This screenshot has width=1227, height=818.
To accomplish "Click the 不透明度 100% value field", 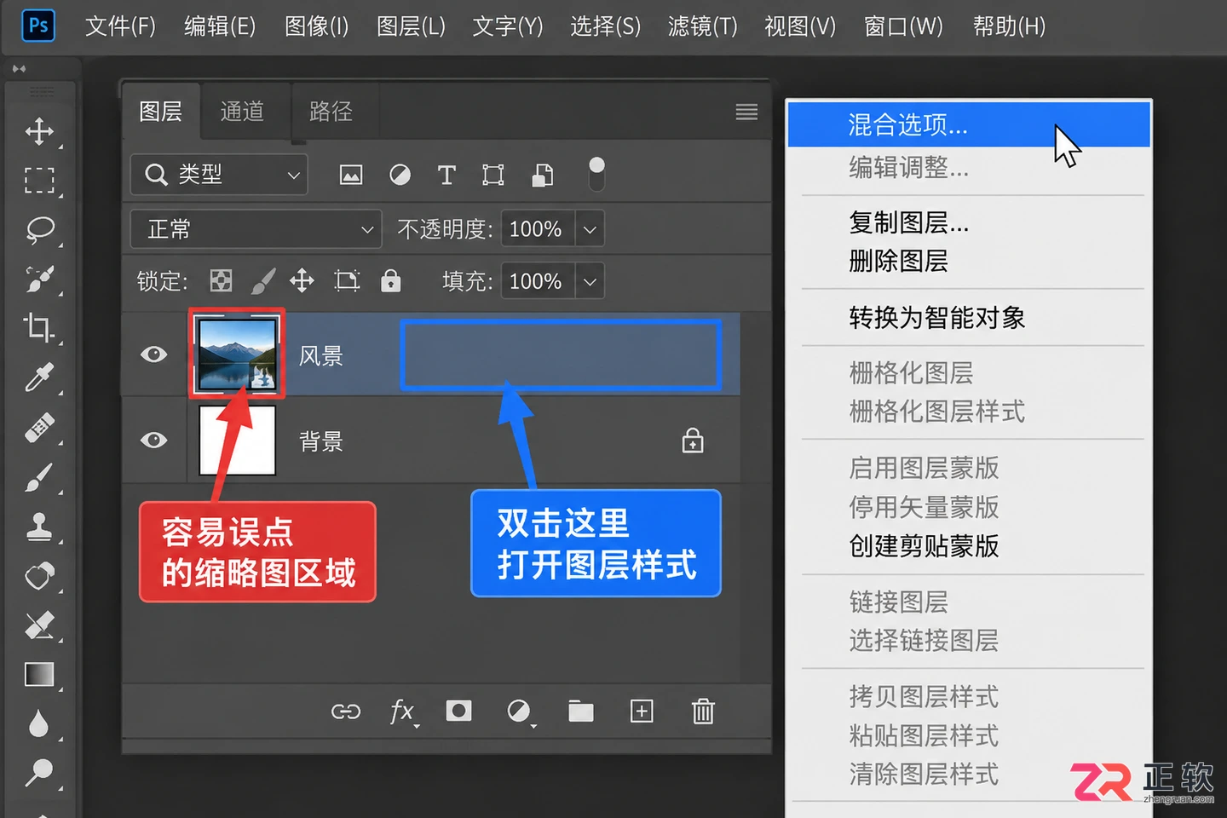I will tap(538, 229).
